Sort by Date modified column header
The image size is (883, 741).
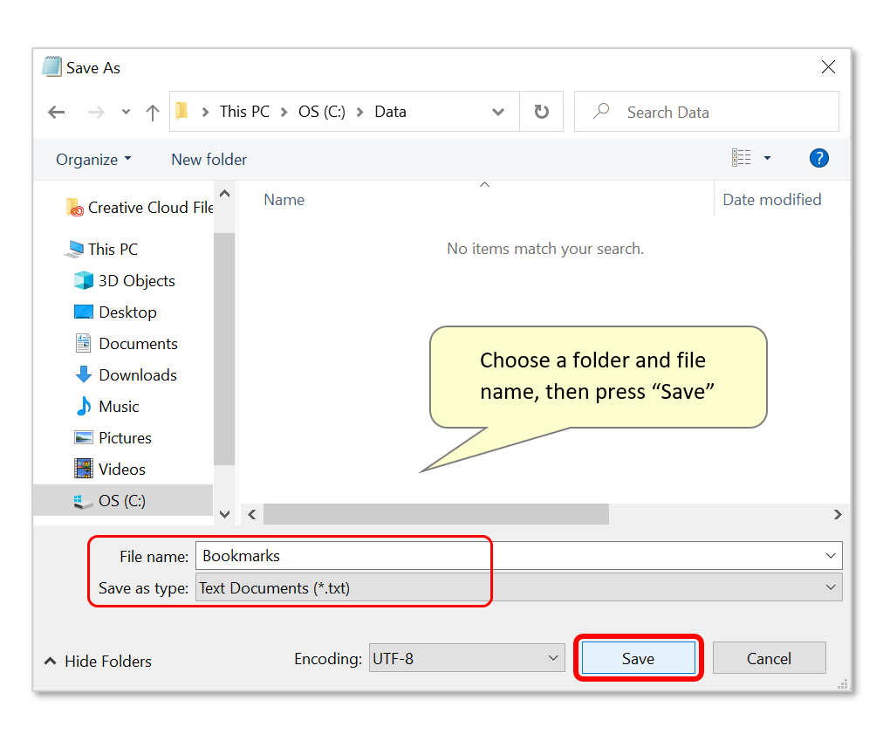pyautogui.click(x=772, y=200)
